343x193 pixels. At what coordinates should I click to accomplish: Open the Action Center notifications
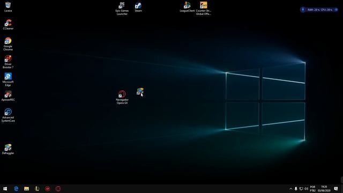(x=336, y=189)
